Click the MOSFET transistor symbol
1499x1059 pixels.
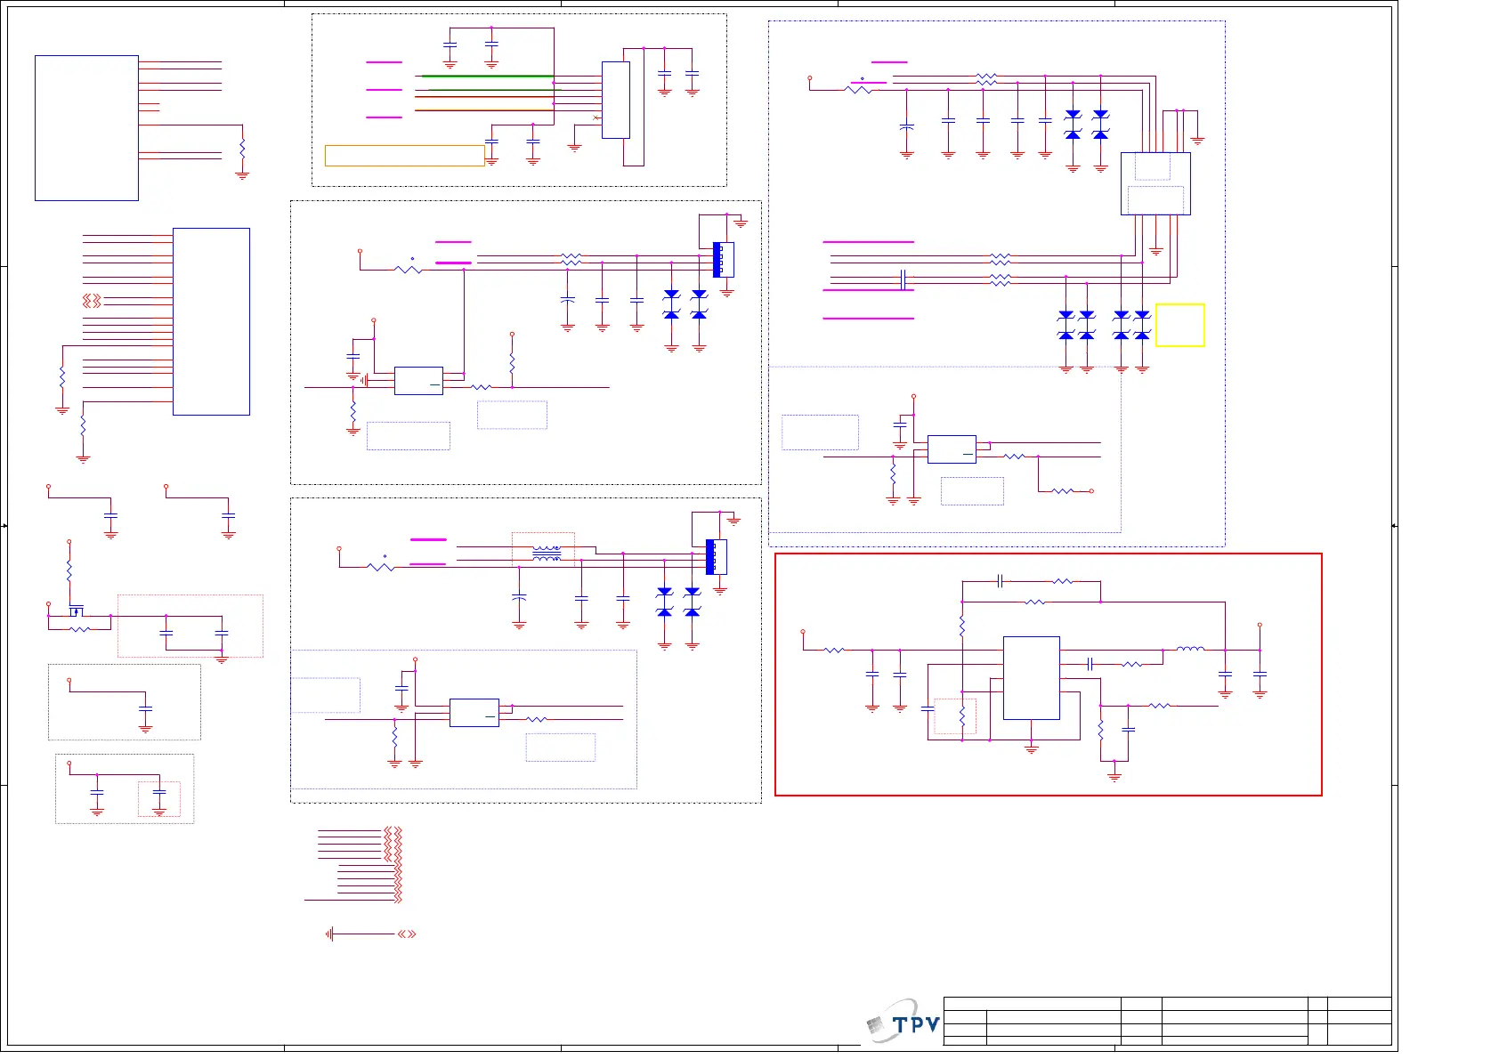coord(77,610)
